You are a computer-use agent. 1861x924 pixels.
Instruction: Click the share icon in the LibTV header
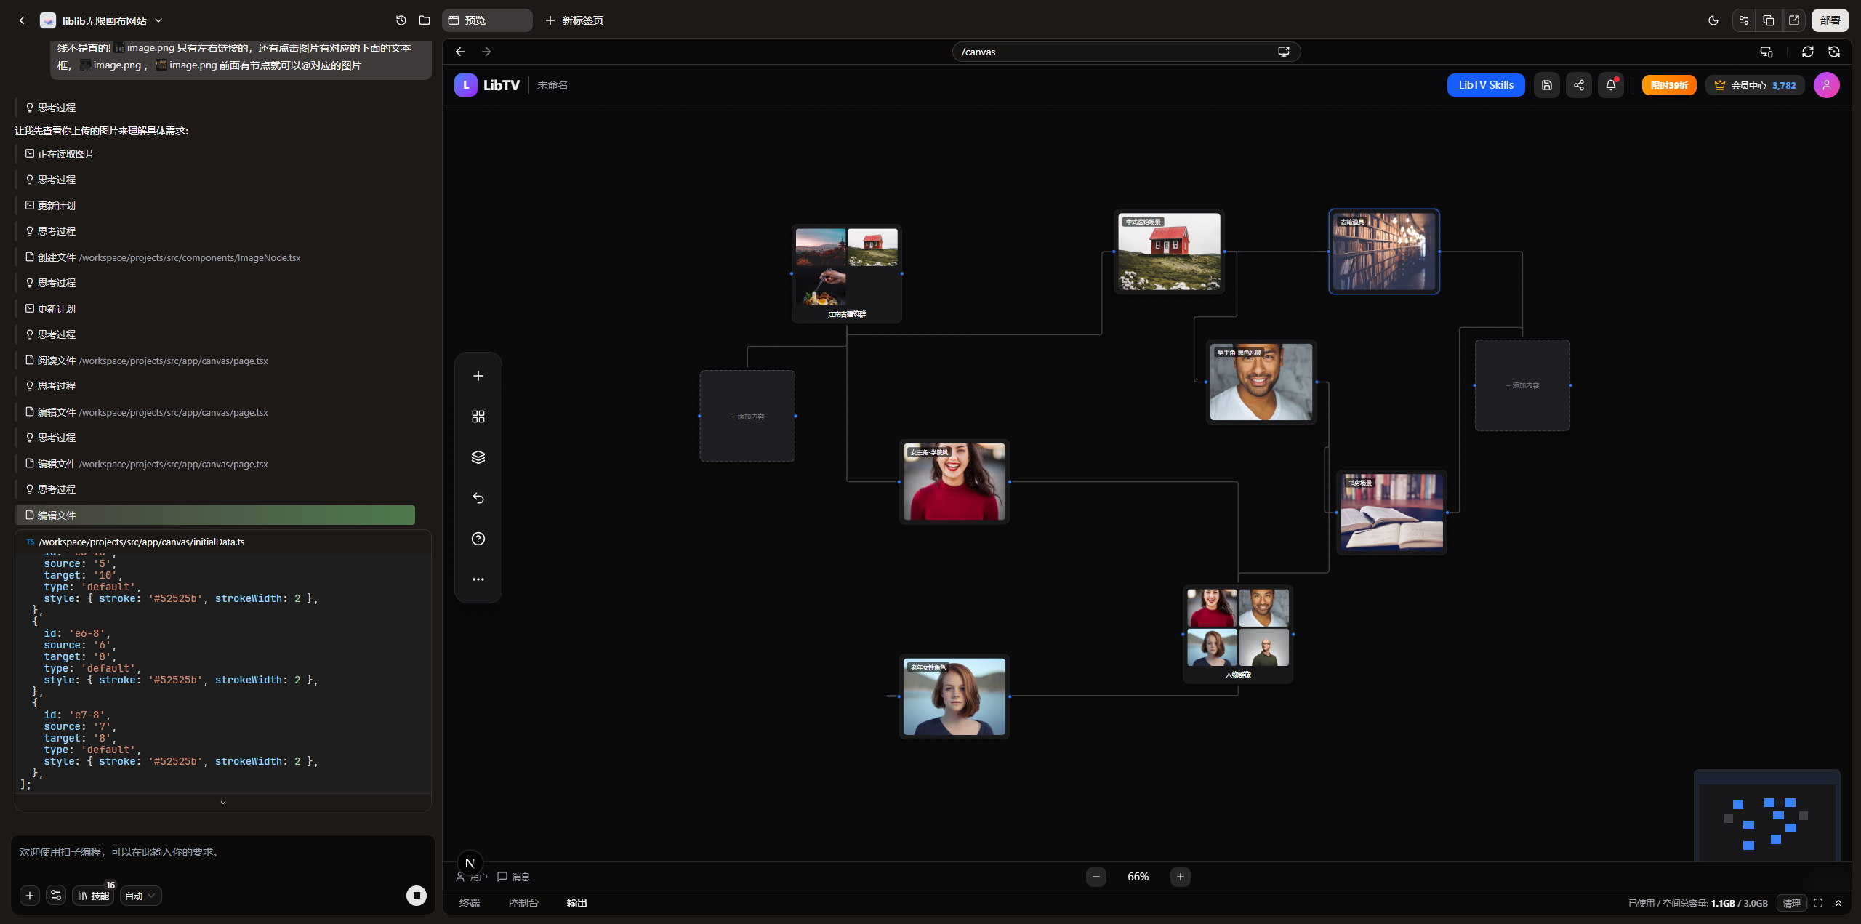pyautogui.click(x=1578, y=85)
